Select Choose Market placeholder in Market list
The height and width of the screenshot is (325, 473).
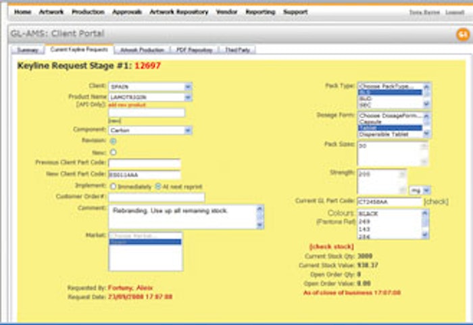(x=145, y=236)
